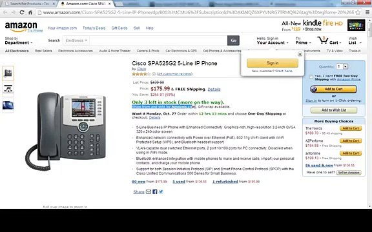Expand the Electronics search category dropdown
The height and width of the screenshot is (232, 372).
point(76,41)
